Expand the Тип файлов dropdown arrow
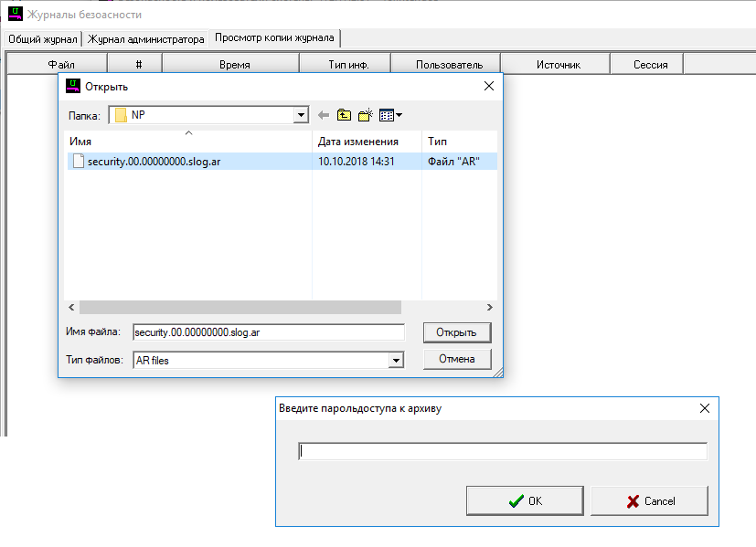756x547 pixels. click(x=396, y=361)
